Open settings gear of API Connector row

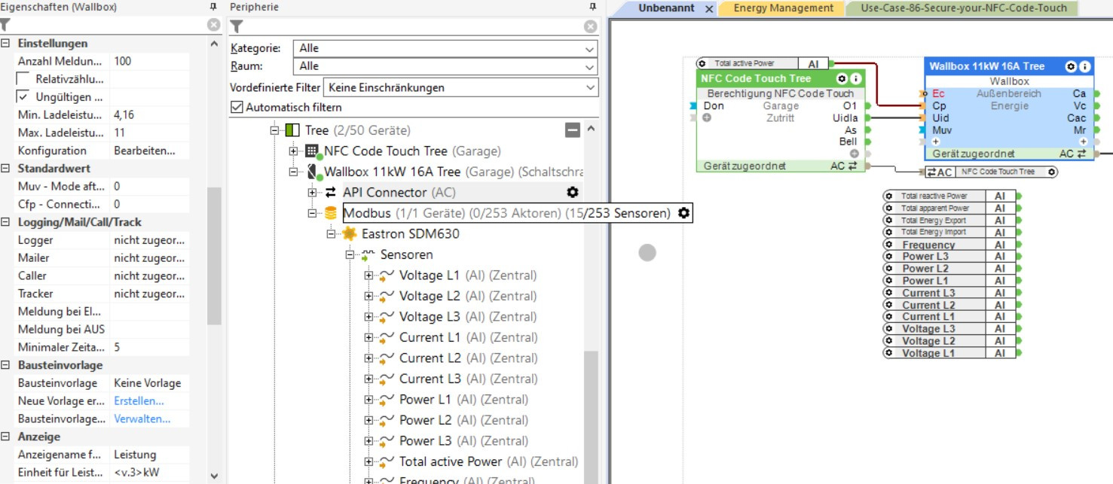[572, 193]
